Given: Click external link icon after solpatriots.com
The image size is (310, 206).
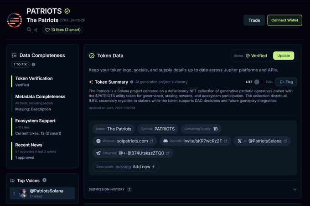Looking at the screenshot, I should click(x=152, y=141).
